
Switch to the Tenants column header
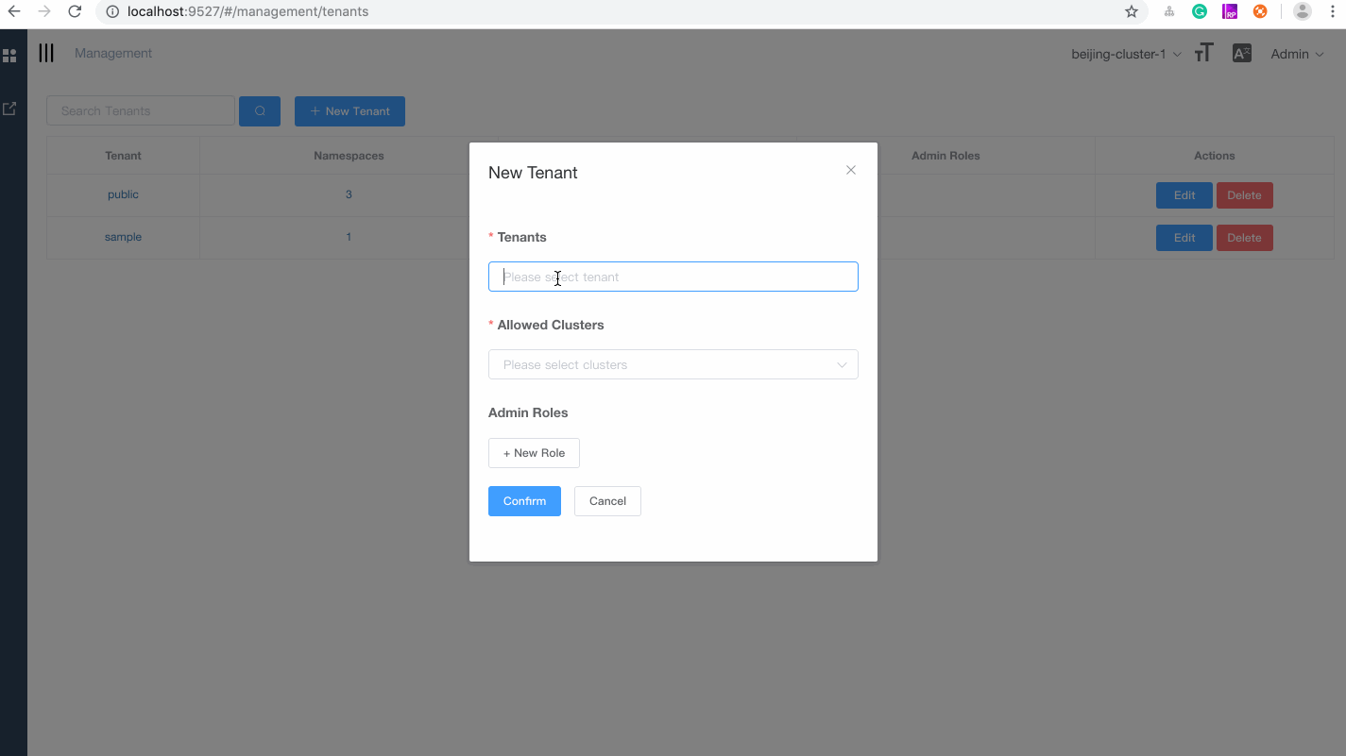pos(123,155)
